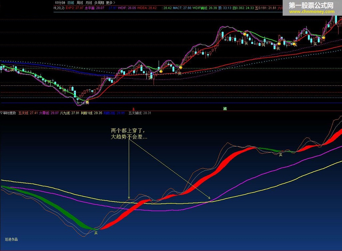Image resolution: width=342 pixels, height=251 pixels.
Task: Click the 减 marker on the time axis
Action: pos(225,109)
